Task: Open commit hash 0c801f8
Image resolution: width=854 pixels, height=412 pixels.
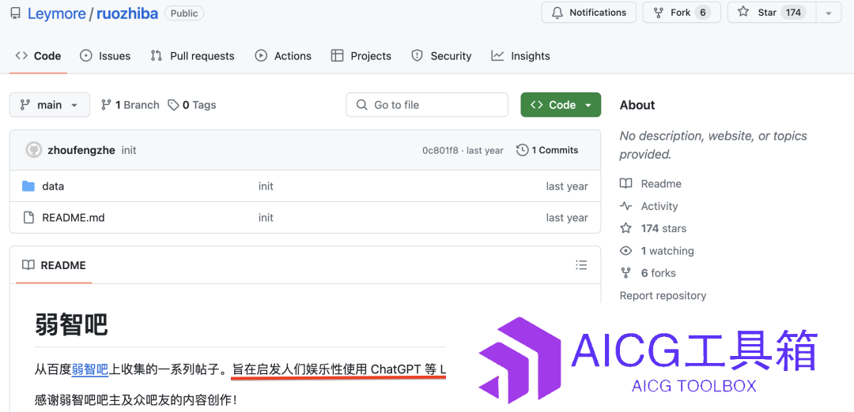Action: pos(440,150)
